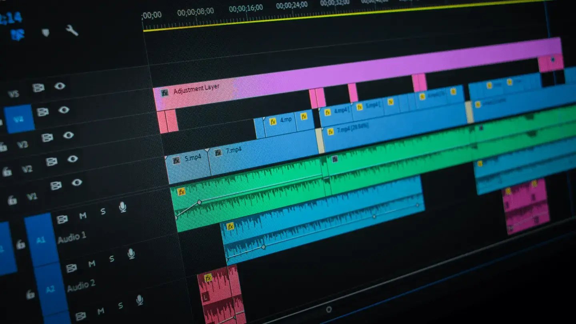Image resolution: width=576 pixels, height=324 pixels.
Task: Click the highlighted V4 track target button
Action: coord(19,119)
